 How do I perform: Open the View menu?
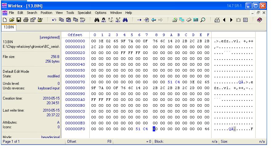tap(59, 13)
